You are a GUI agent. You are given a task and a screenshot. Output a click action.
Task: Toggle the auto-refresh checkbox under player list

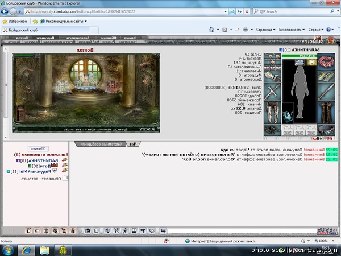coord(65,178)
